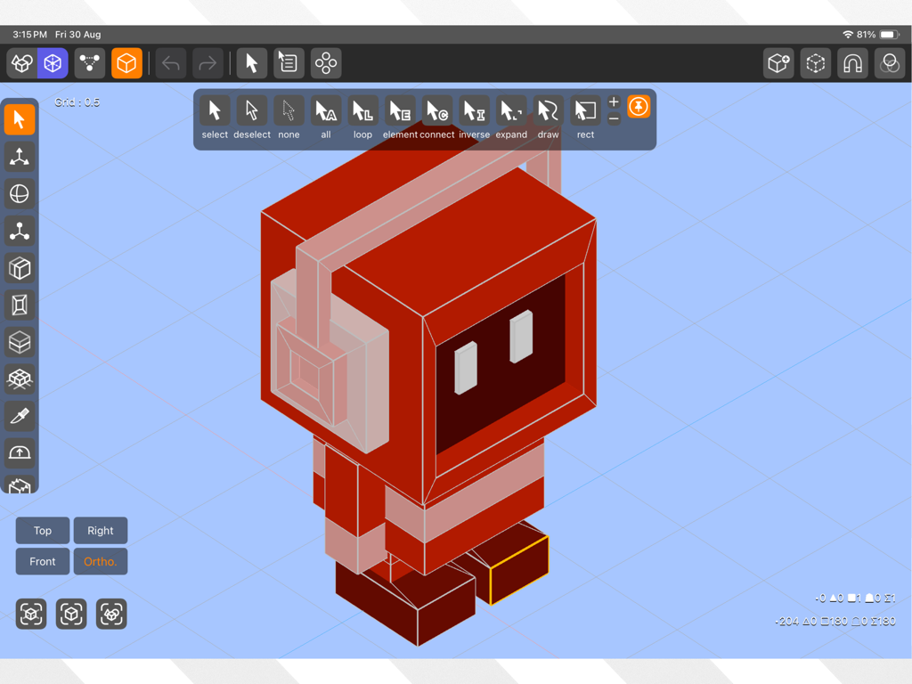Toggle Ortho projection mode
Screen dimensions: 912x684
[x=100, y=561]
